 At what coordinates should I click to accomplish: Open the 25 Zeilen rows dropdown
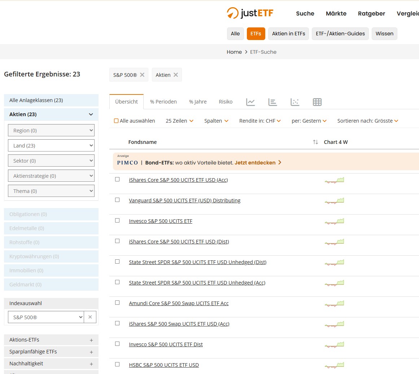point(180,121)
